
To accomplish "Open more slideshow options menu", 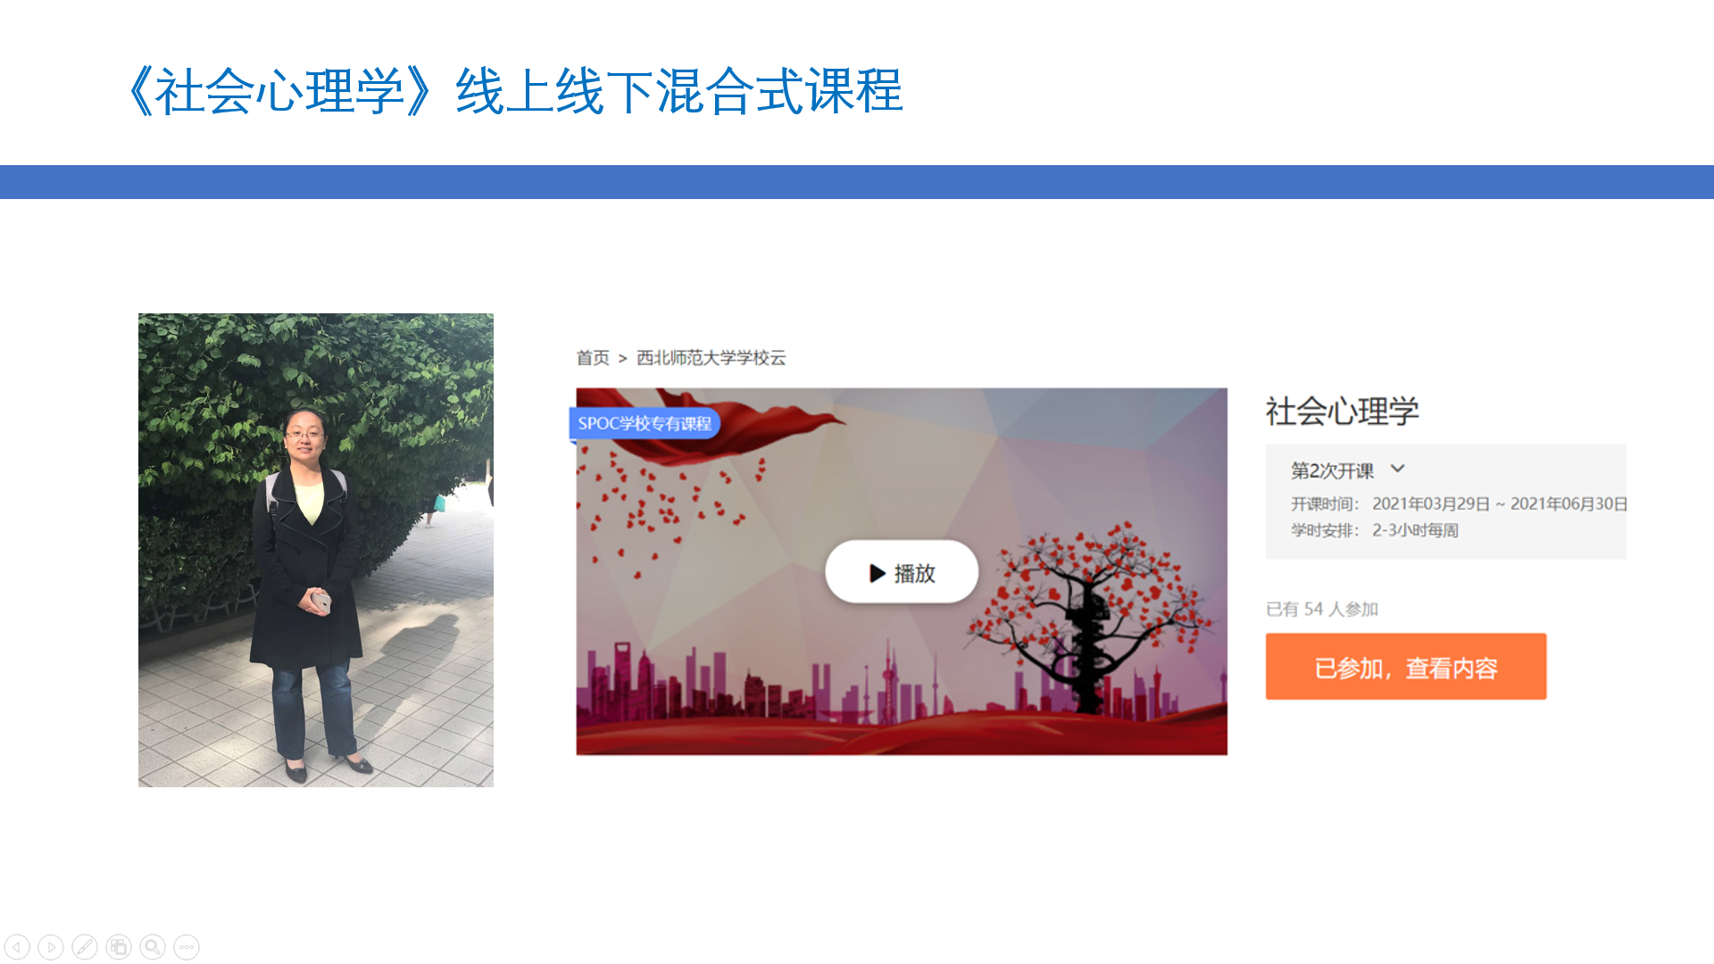I will (x=187, y=947).
